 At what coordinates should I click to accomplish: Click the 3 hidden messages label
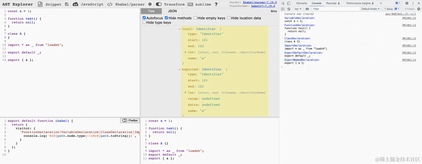point(410,9)
